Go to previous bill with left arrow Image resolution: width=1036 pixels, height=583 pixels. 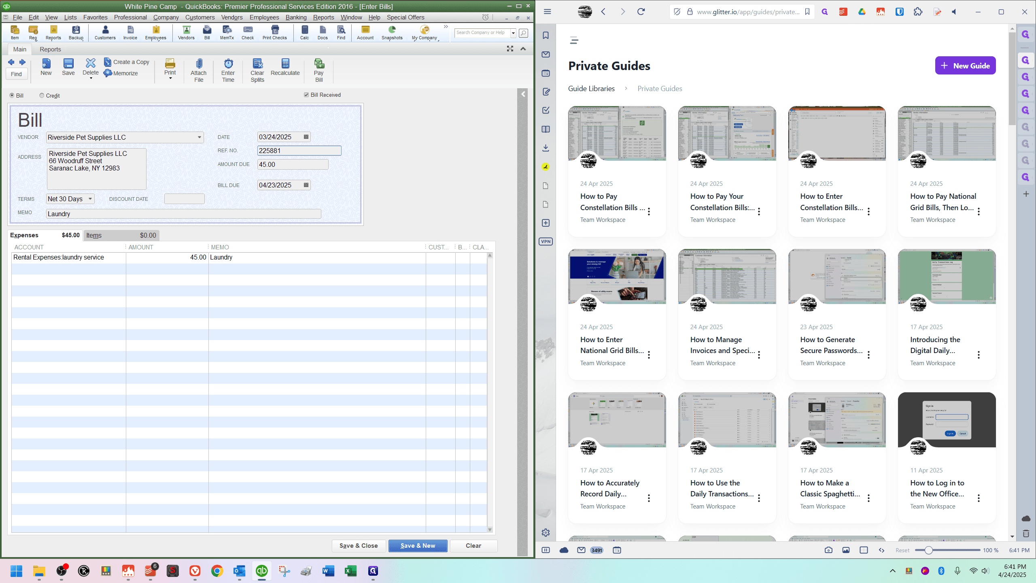pos(11,62)
